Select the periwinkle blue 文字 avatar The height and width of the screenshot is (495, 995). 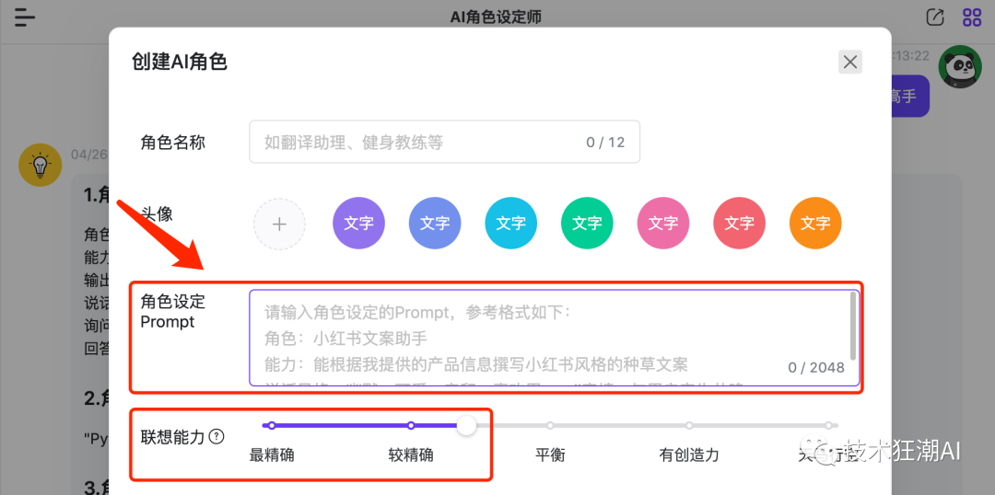[435, 223]
